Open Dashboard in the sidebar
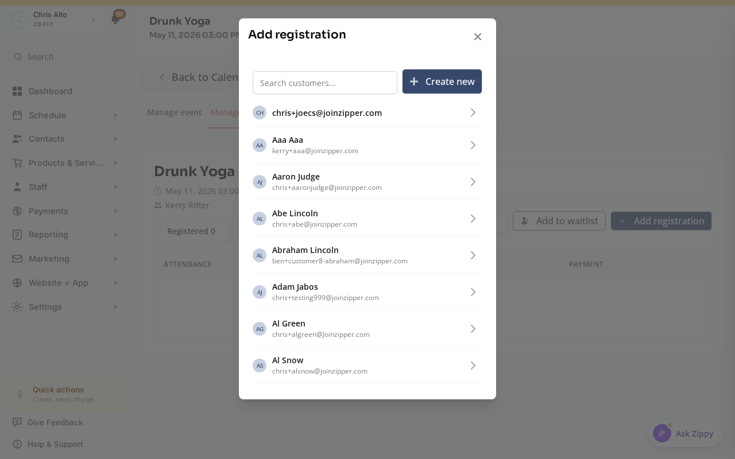 click(x=65, y=91)
